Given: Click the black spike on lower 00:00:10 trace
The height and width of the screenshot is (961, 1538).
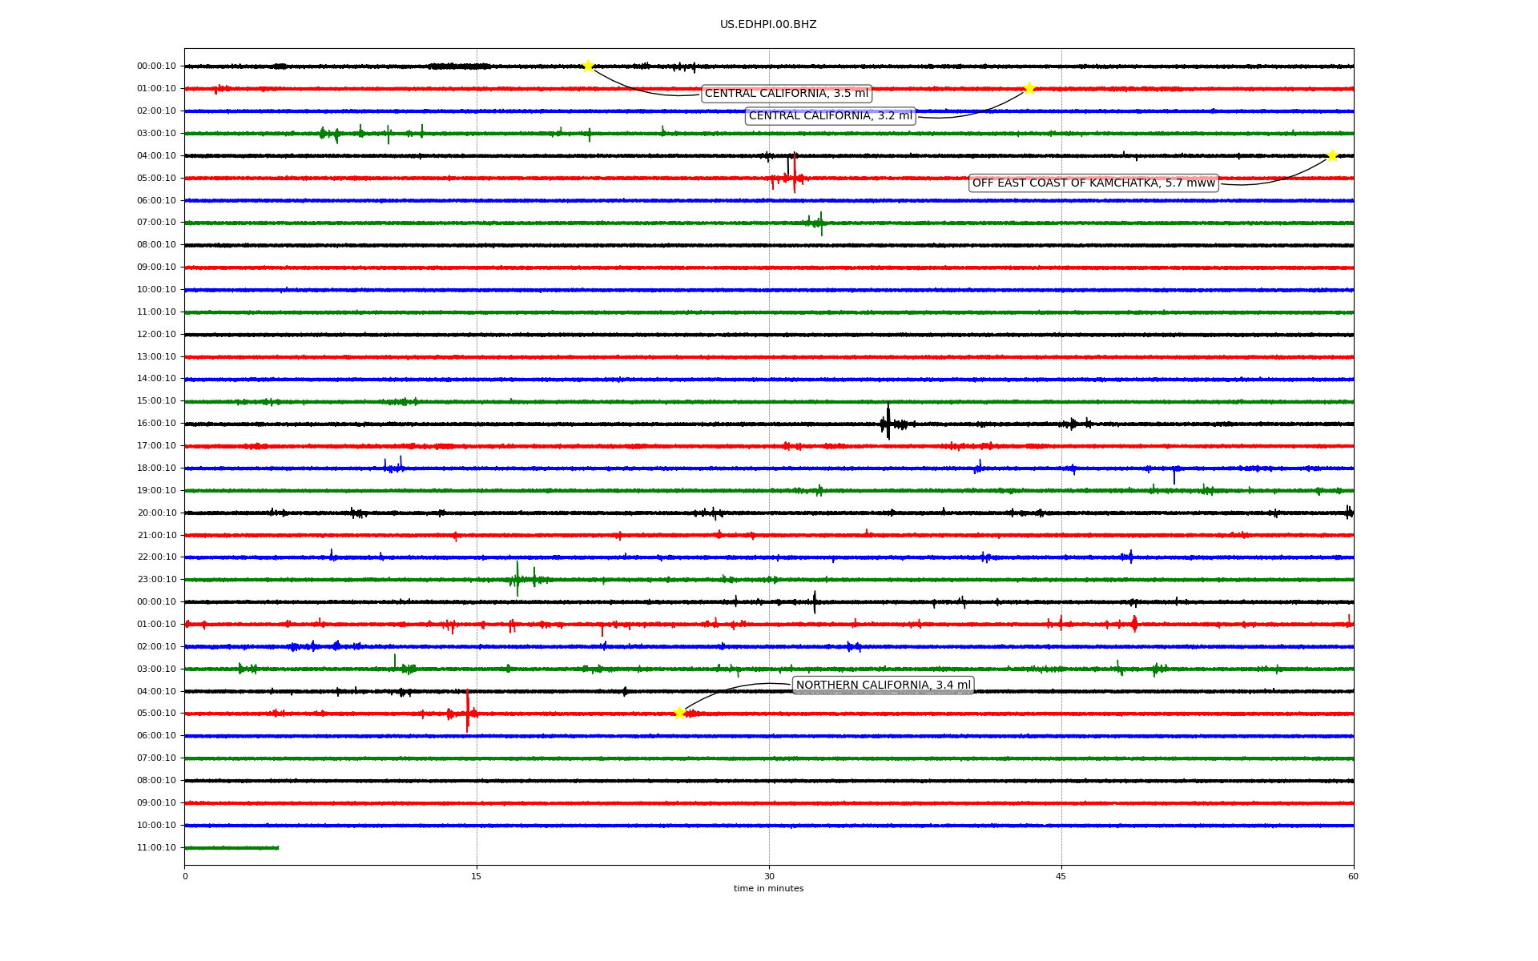Looking at the screenshot, I should 815,601.
